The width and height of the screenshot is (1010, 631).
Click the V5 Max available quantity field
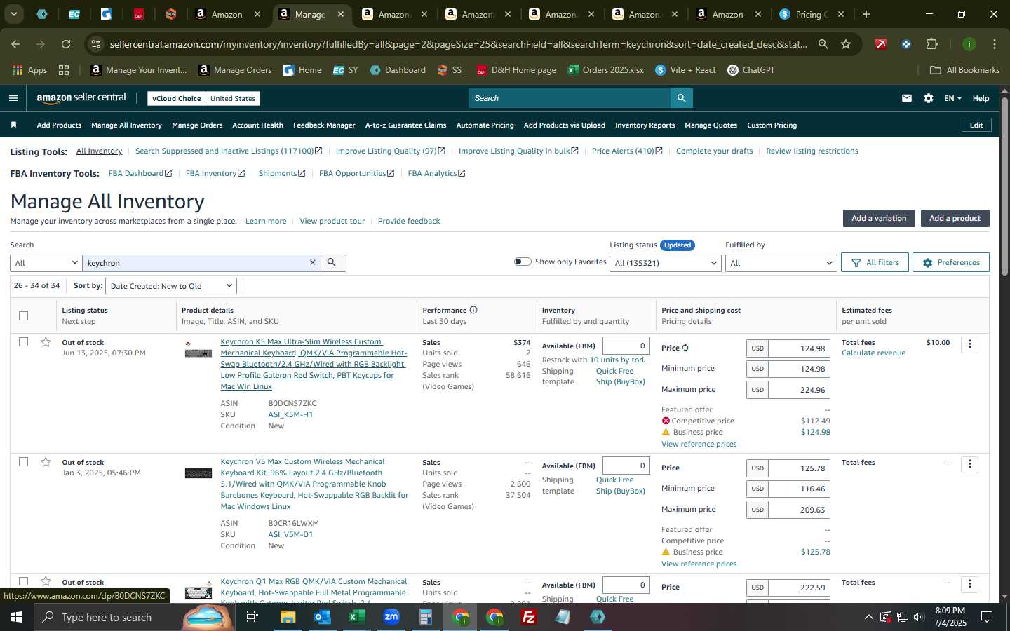pos(626,466)
